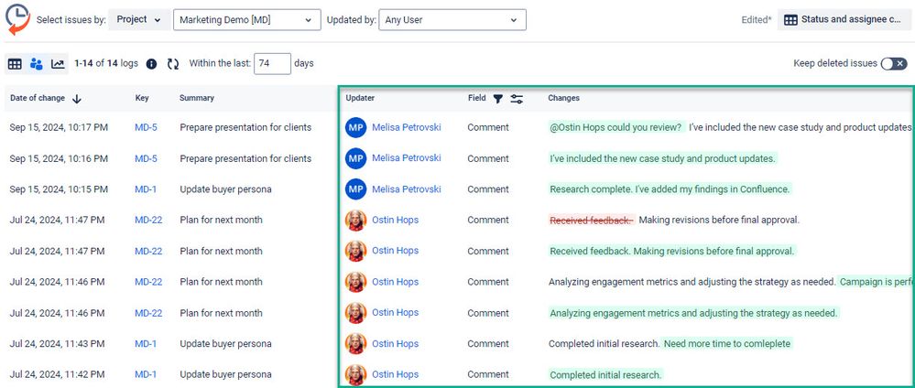Open Marketing Demo [MD] project dropdown
The width and height of the screenshot is (915, 388).
[x=247, y=20]
